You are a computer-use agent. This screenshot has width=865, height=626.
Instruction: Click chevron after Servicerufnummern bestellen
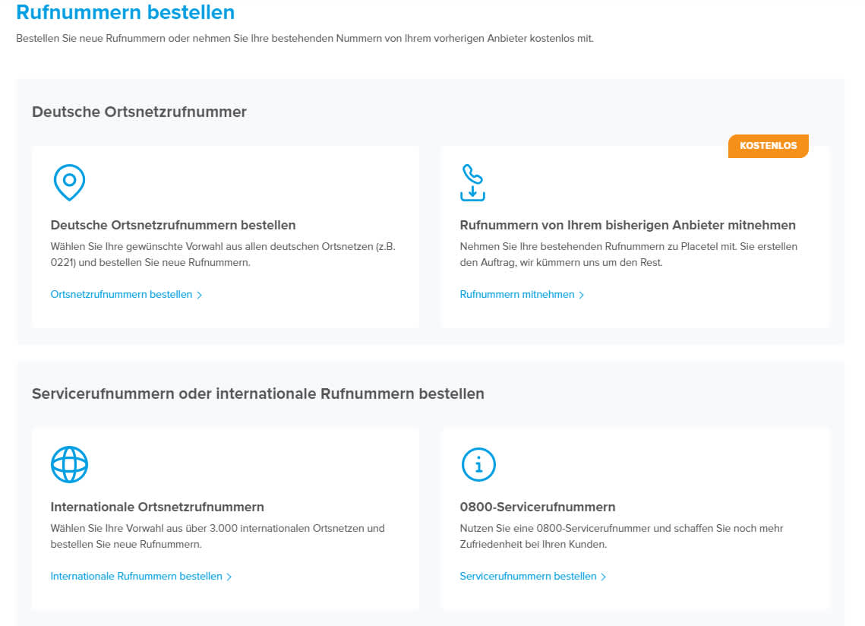604,577
